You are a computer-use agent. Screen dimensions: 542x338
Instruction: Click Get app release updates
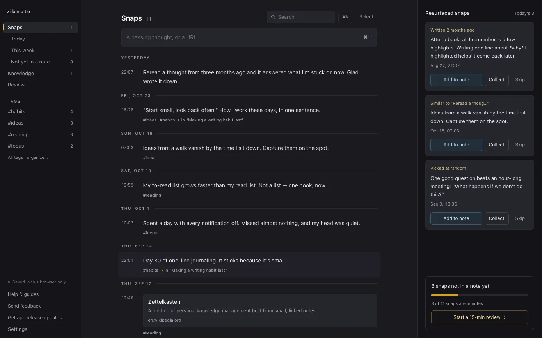[35, 318]
